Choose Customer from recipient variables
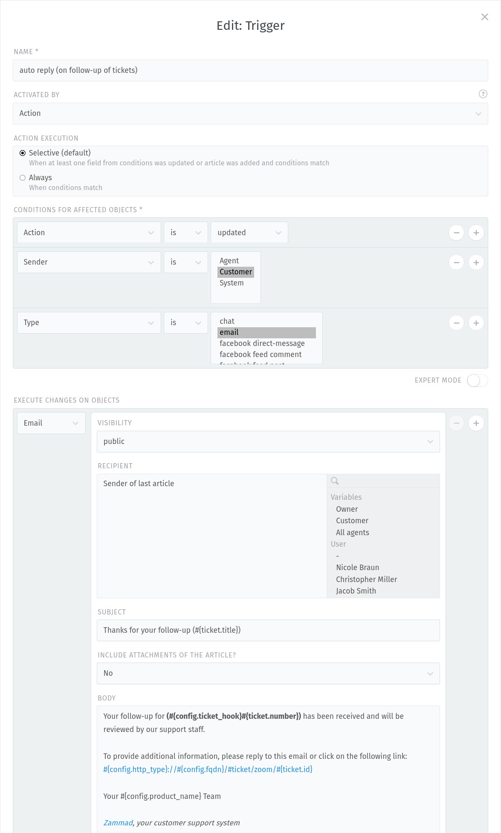Screen dimensions: 501x833 pyautogui.click(x=383, y=521)
